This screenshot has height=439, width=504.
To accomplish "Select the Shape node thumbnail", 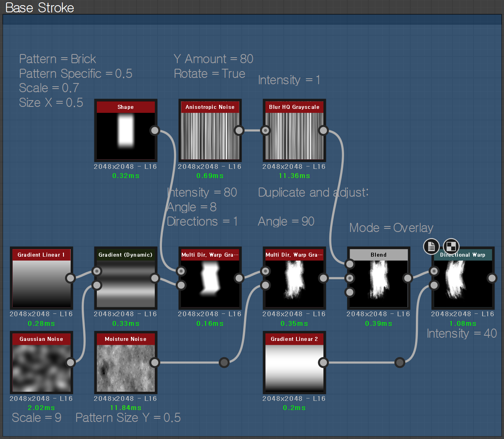I will click(x=126, y=136).
